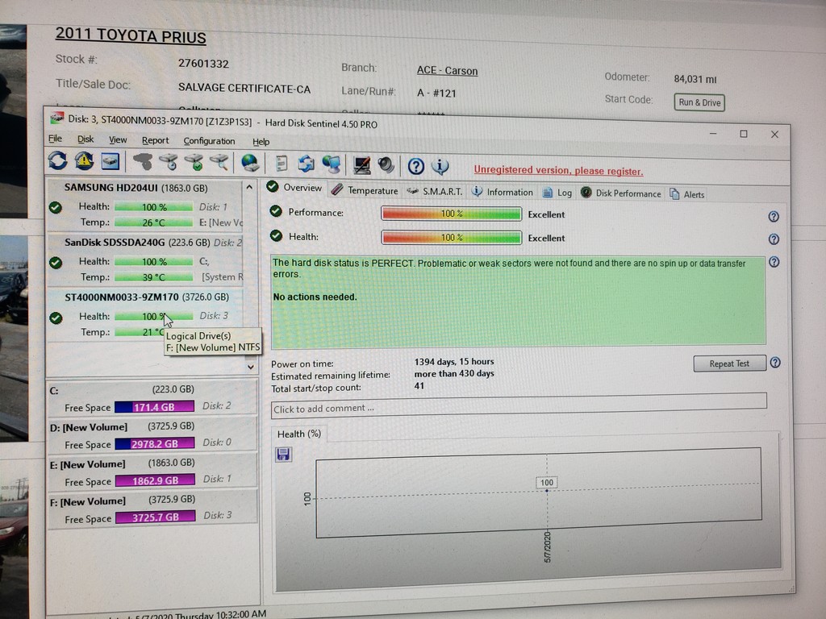Open the View menu

click(x=118, y=139)
